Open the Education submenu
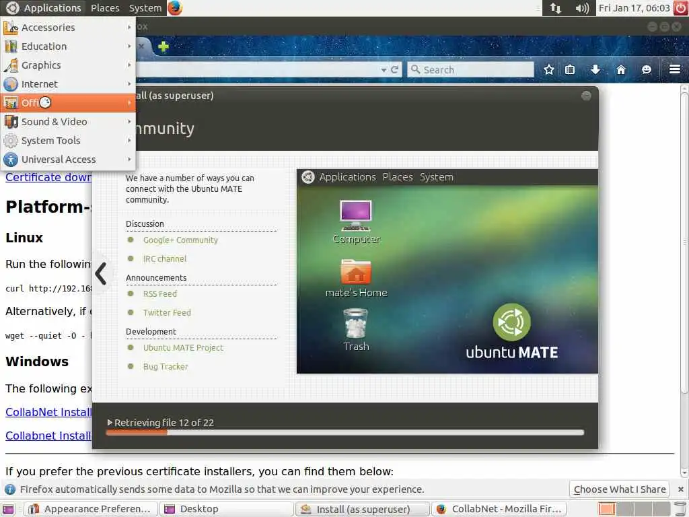689x517 pixels. coord(68,46)
